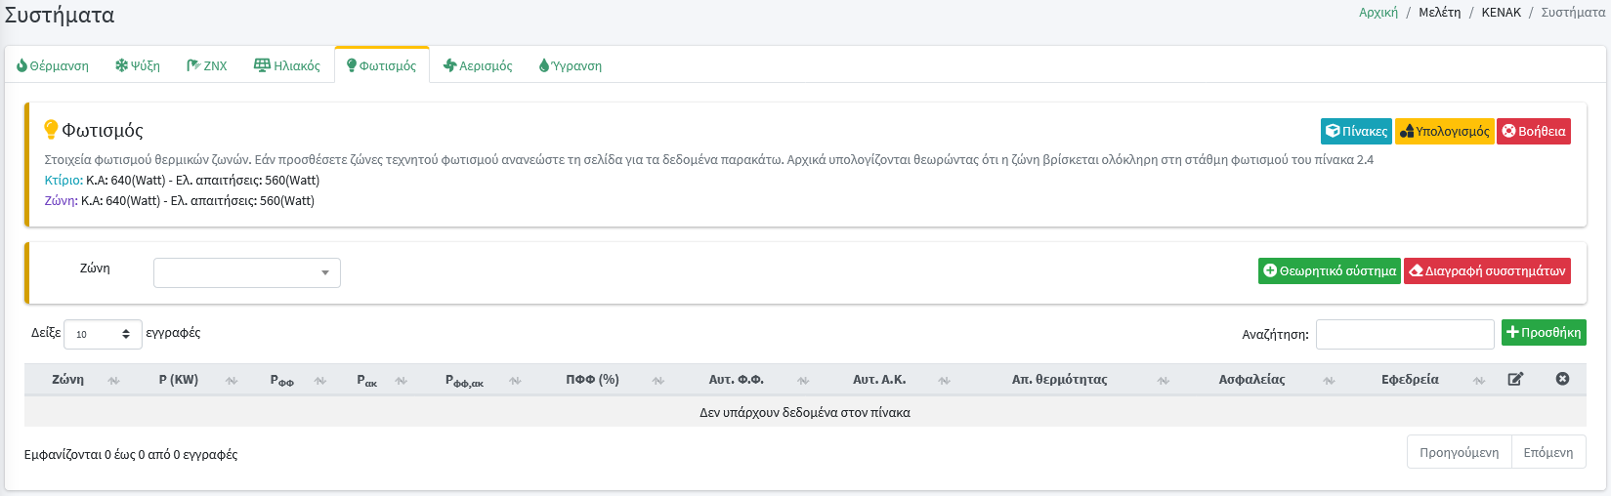Sort table by Ζώνη column arrows
1611x496 pixels.
click(113, 381)
